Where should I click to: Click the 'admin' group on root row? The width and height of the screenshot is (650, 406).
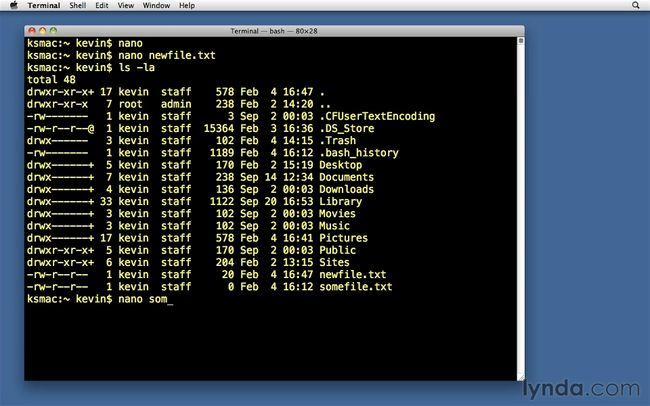coord(176,104)
